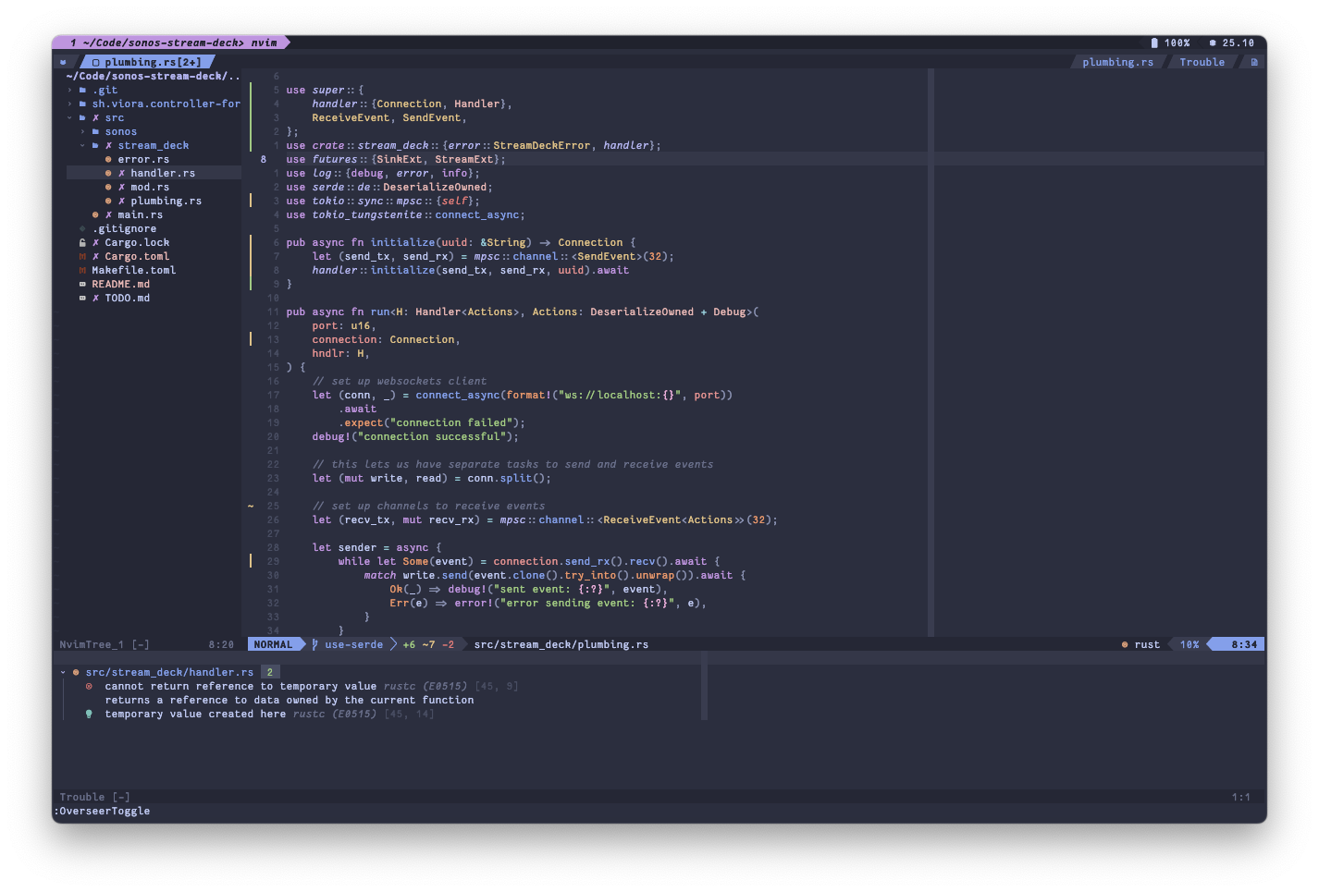The width and height of the screenshot is (1319, 892).
Task: Collapse the src folder chevron
Action: pos(69,118)
